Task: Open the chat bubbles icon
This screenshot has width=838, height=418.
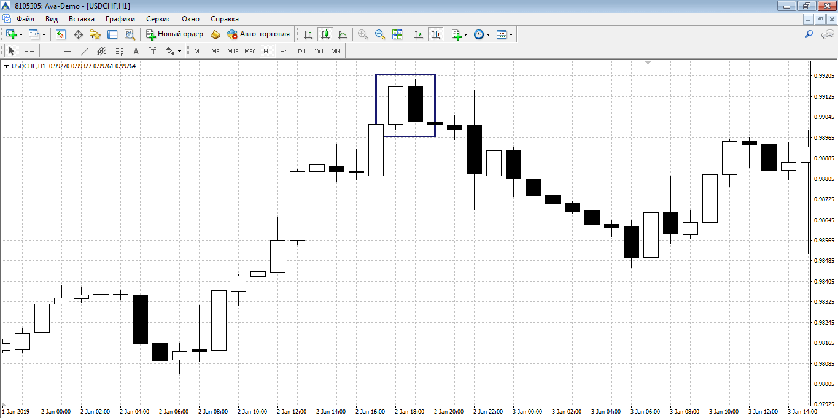Action: tap(827, 34)
